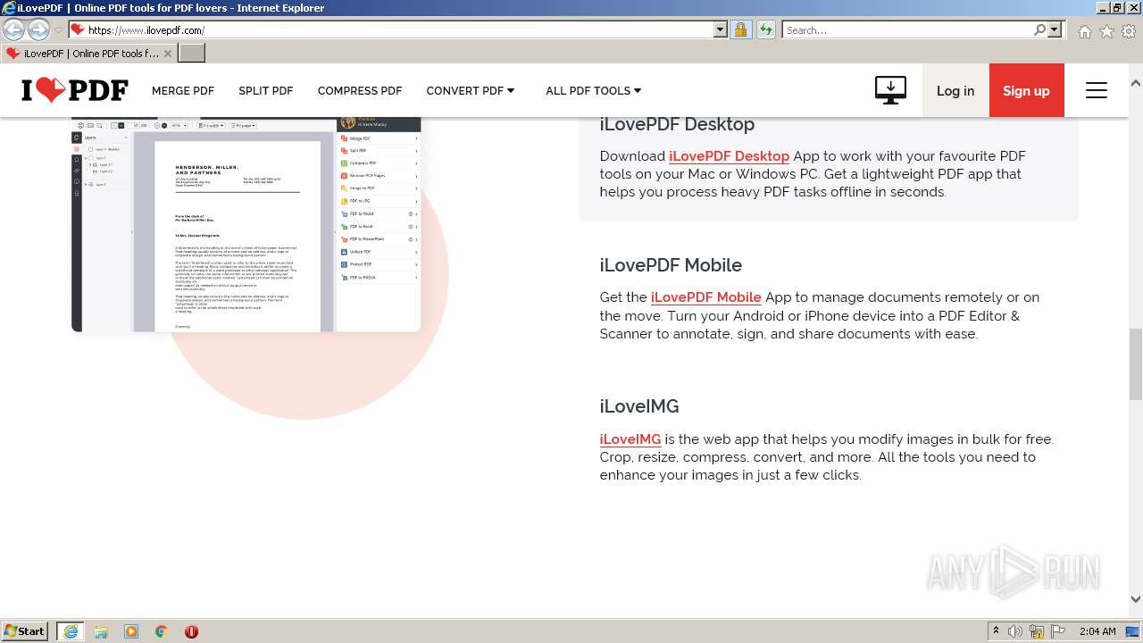Click the security lock icon

point(740,29)
